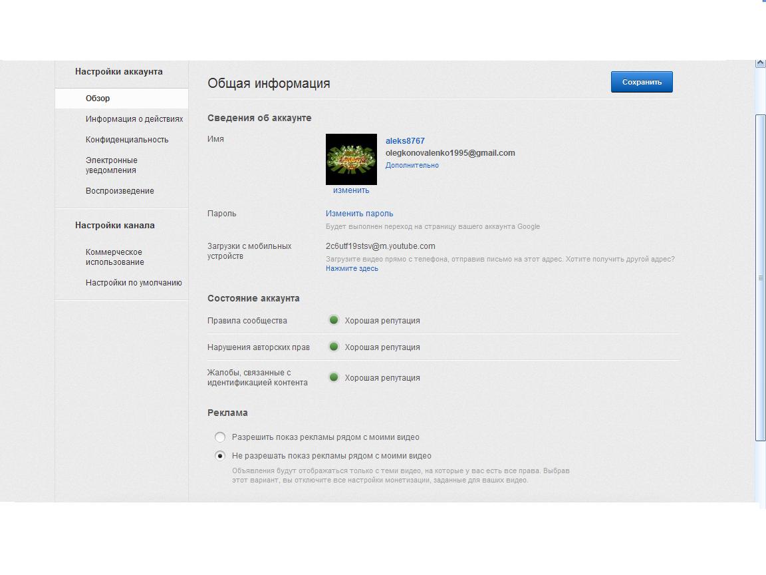
Task: Click the Нарушения авторских прав label
Action: (x=259, y=347)
